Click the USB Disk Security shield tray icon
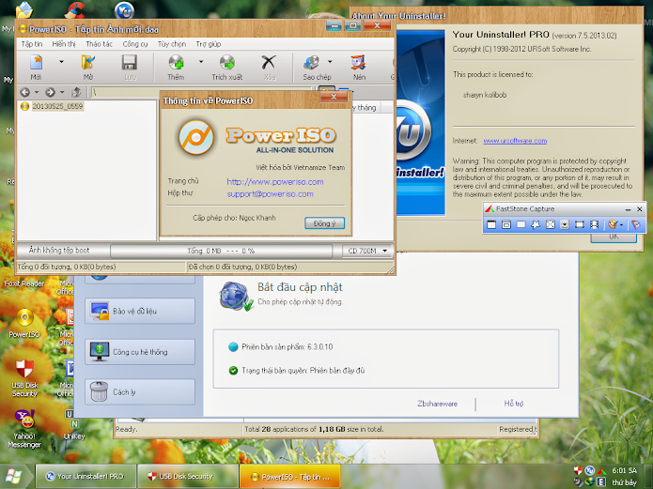Viewport: 653px width, 489px height. [x=578, y=470]
